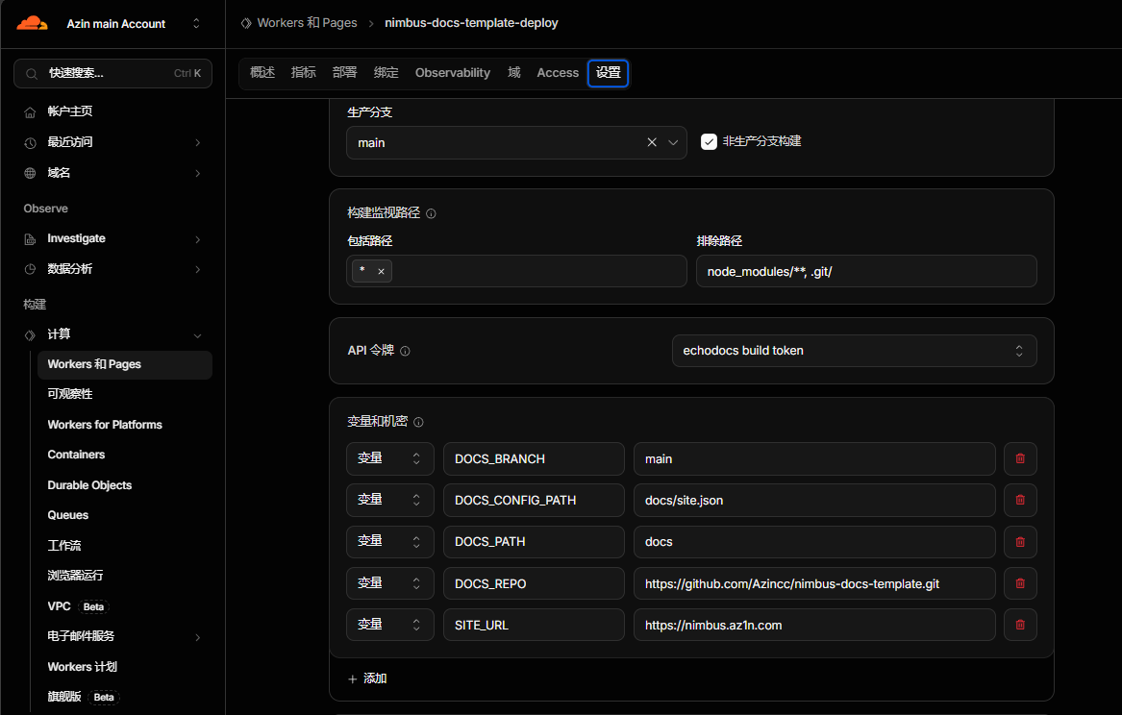Change the type dropdown for SITE_URL
The image size is (1122, 715).
point(390,625)
